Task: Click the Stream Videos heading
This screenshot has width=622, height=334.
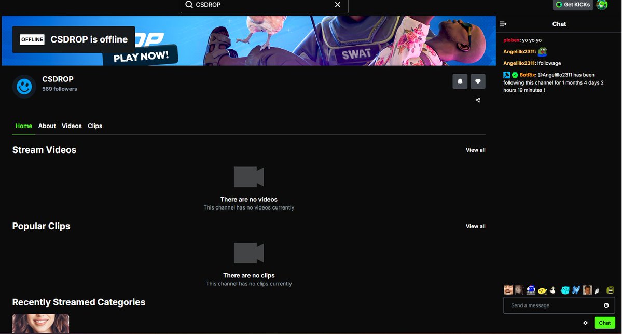Action: (x=44, y=150)
